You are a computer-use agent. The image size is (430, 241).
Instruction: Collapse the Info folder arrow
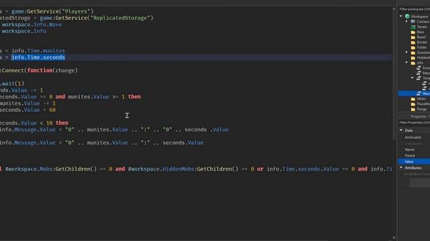406,62
